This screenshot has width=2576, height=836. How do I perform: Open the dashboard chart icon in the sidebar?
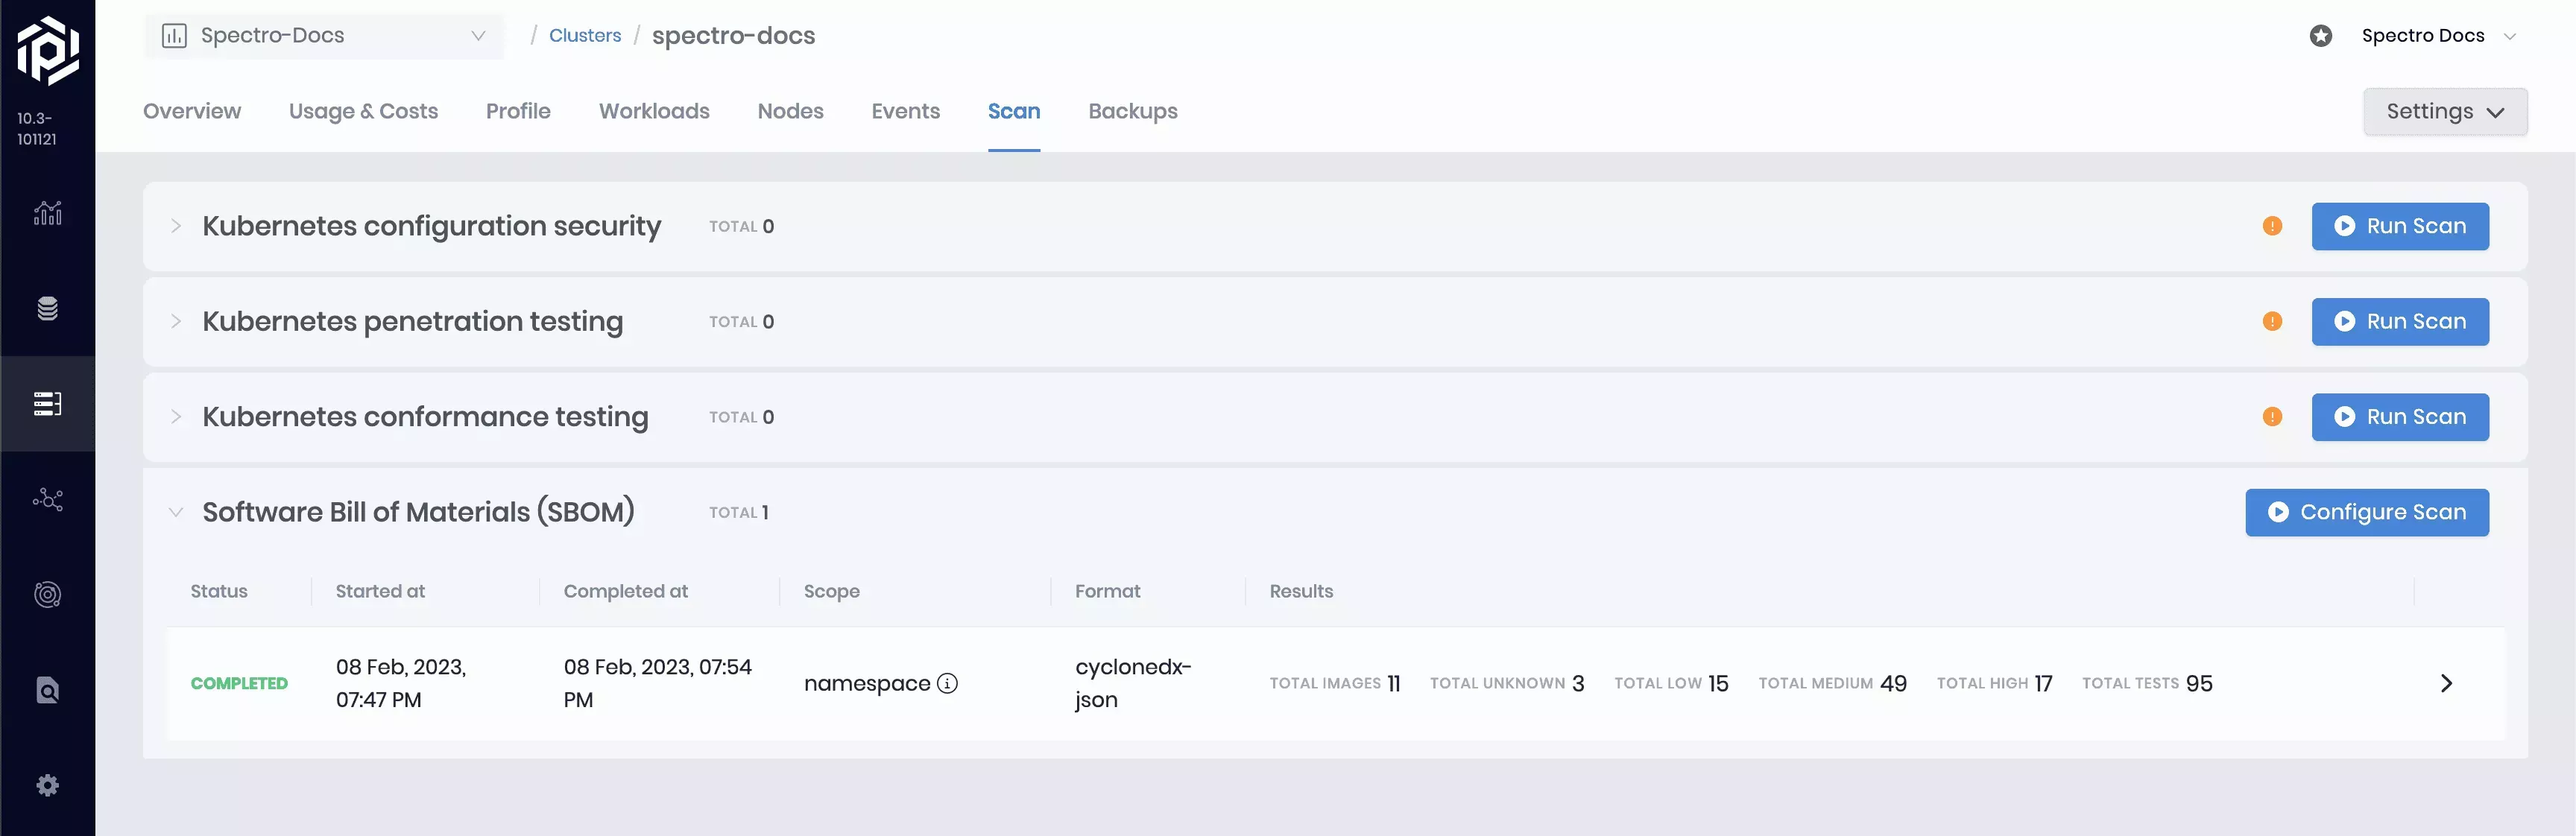point(47,213)
